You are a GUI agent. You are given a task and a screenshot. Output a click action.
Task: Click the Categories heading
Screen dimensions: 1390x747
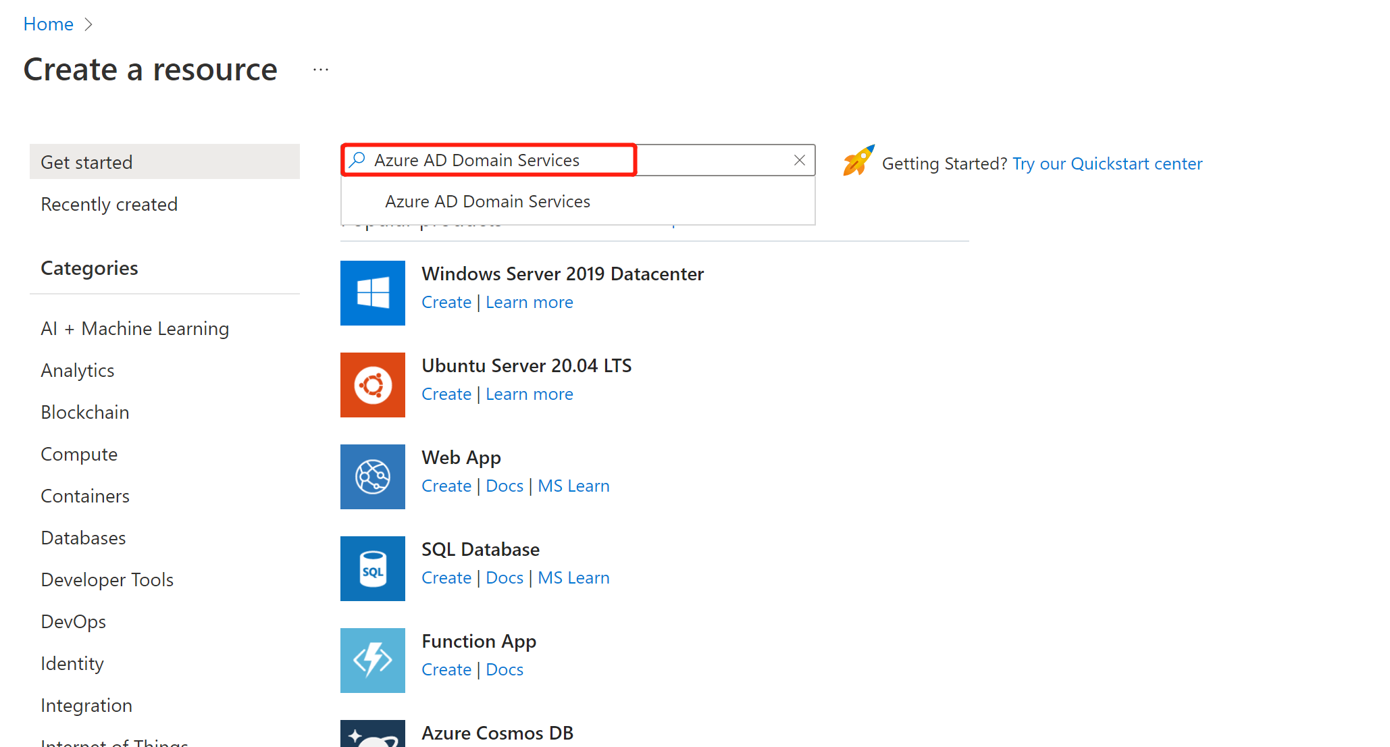(89, 268)
